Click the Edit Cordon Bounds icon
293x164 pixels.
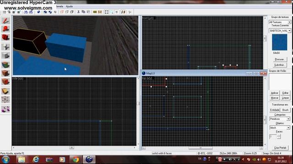(x=100, y=12)
